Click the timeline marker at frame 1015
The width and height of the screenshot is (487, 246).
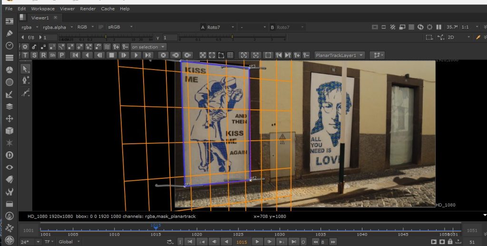click(156, 227)
